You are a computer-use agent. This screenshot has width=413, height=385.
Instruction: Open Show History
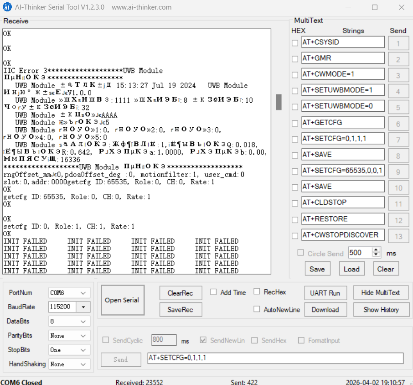[x=381, y=310]
